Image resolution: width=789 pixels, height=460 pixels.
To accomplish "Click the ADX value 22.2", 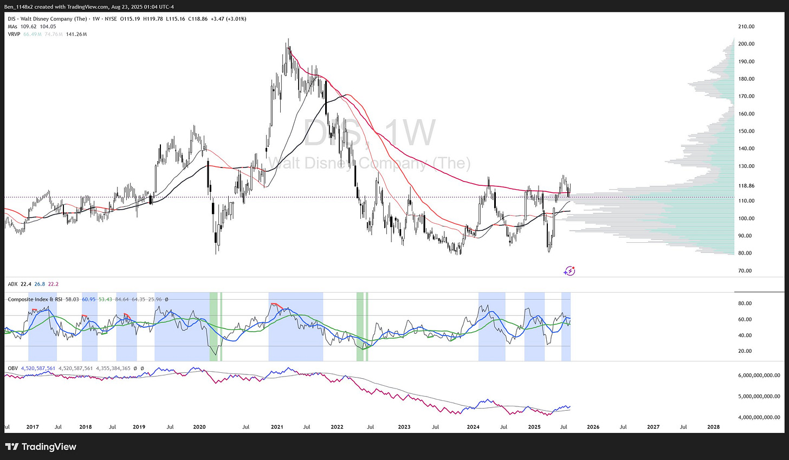I will 53,284.
